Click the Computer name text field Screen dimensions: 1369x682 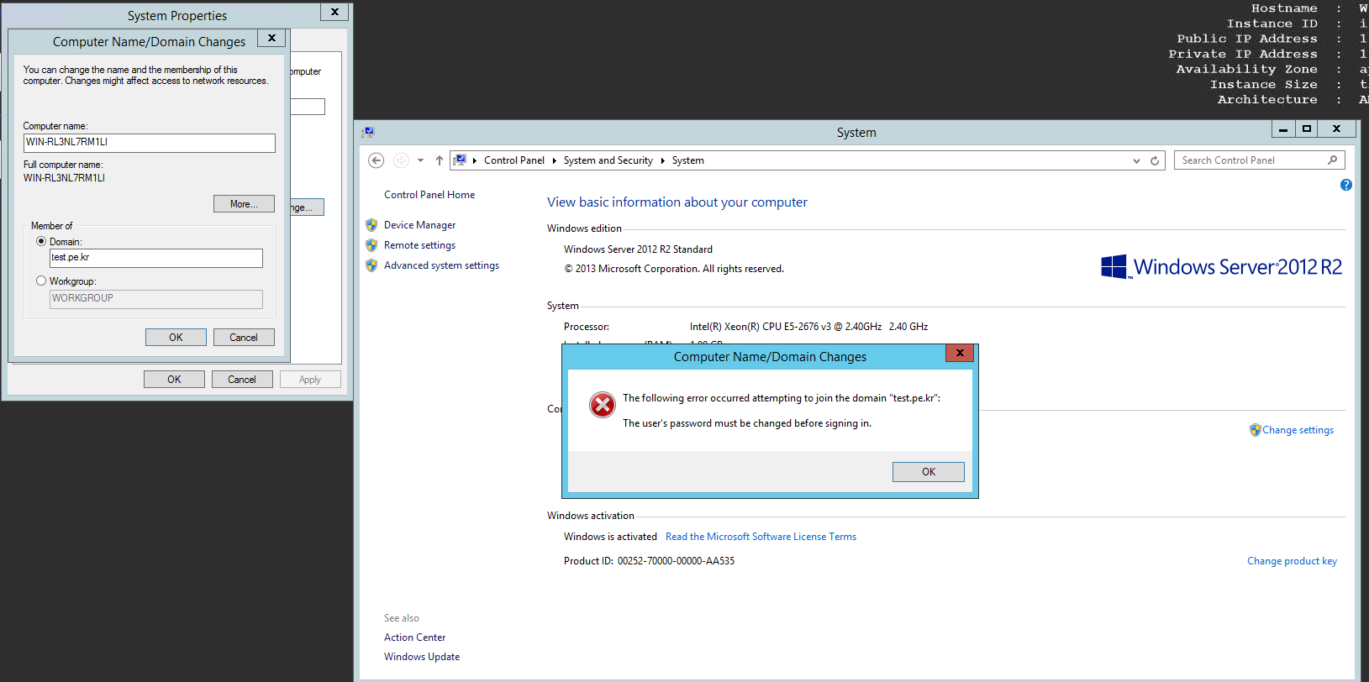(x=149, y=143)
